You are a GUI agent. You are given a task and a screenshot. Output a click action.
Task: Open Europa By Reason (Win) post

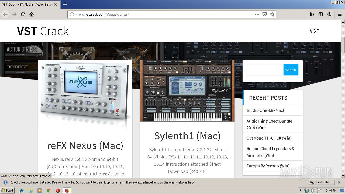[268, 166]
